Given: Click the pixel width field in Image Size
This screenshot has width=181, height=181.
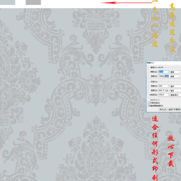Looking at the screenshot, I should coord(163,72).
